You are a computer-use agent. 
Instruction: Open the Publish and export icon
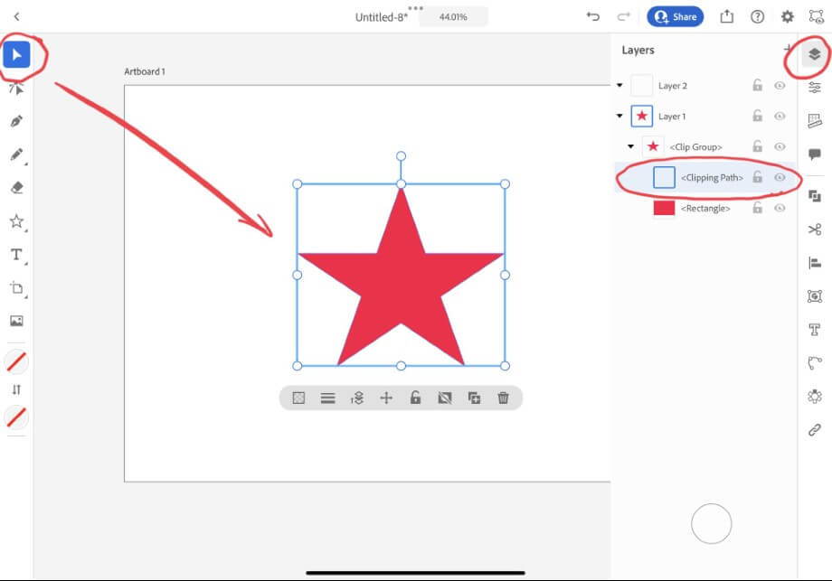[726, 16]
